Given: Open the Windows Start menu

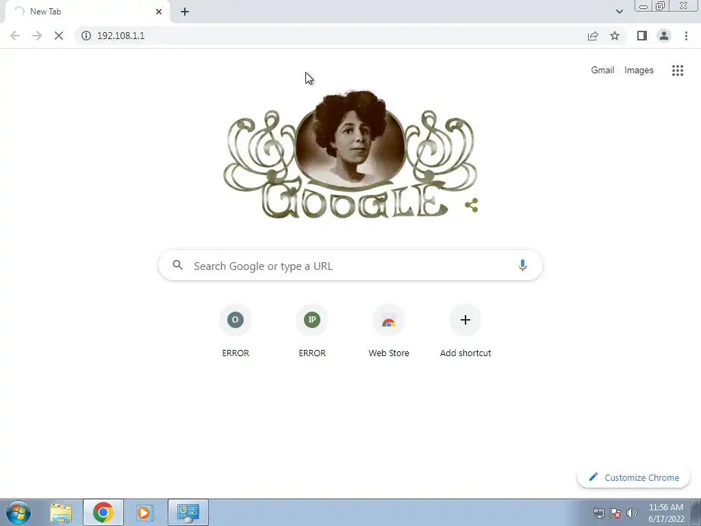Looking at the screenshot, I should (18, 512).
